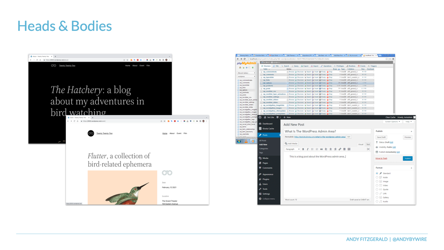Click the Italic formatting icon
Image resolution: width=444 pixels, height=250 pixels.
click(x=307, y=149)
